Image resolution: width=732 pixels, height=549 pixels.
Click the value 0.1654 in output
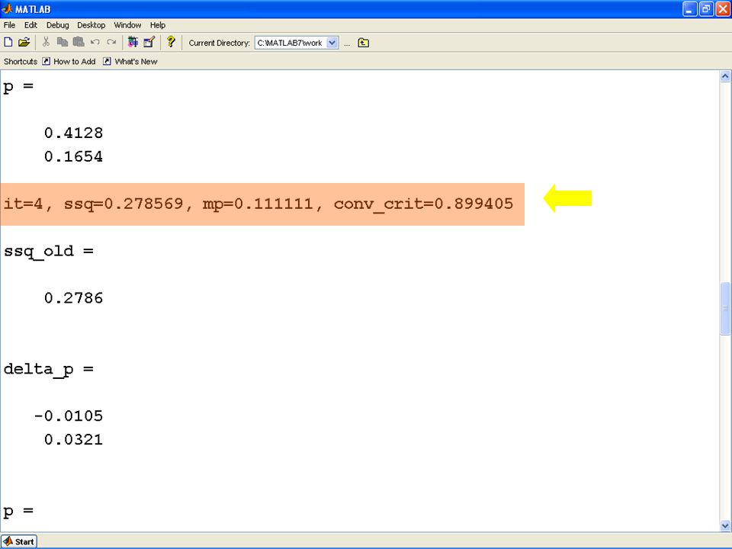coord(73,156)
